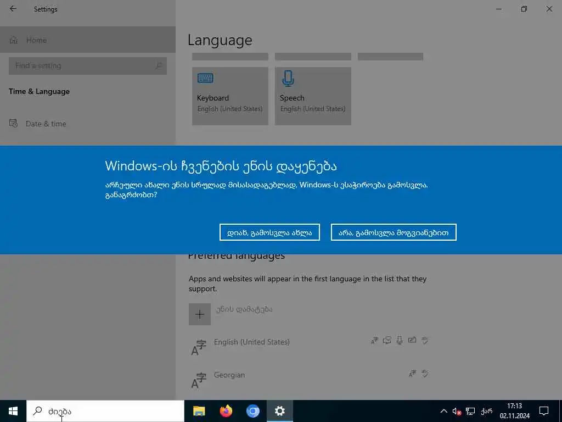Launch Chrome from the taskbar
This screenshot has width=562, height=422.
click(x=252, y=411)
